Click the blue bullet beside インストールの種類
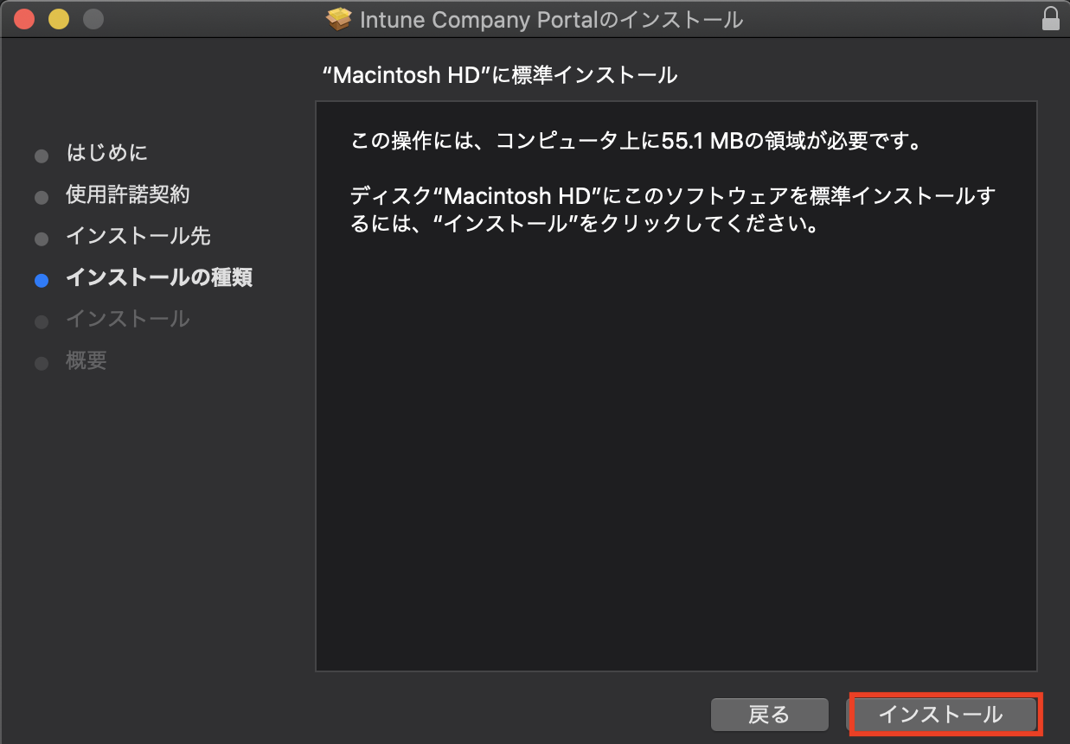This screenshot has width=1070, height=744. pos(42,280)
